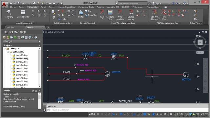This screenshot has height=118, width=210.
Task: Close the command line with the X
Action: [x=45, y=107]
